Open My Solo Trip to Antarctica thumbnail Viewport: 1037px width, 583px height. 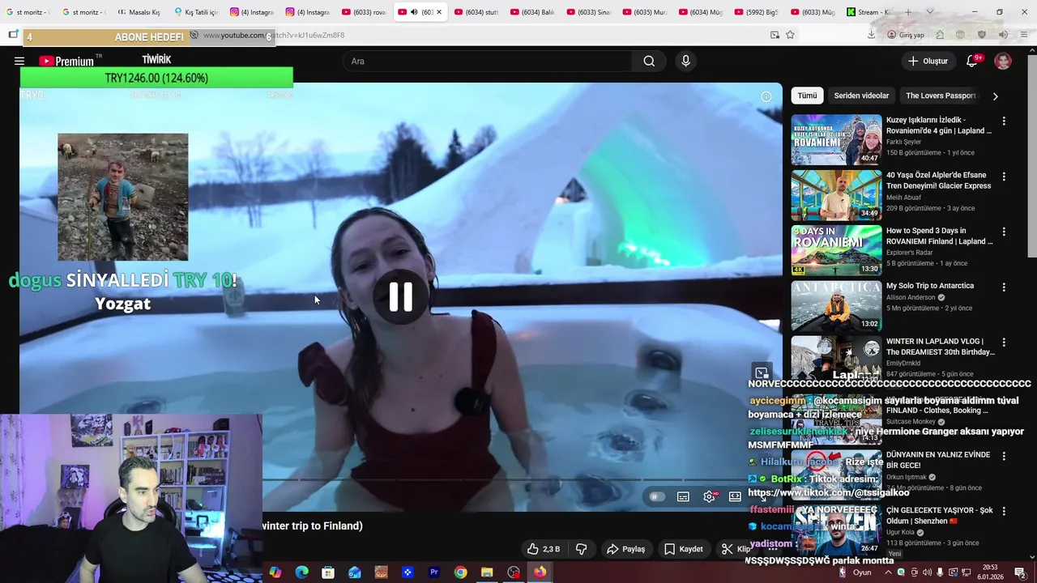click(836, 306)
